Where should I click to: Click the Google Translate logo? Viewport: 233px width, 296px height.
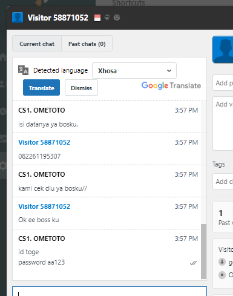(171, 85)
